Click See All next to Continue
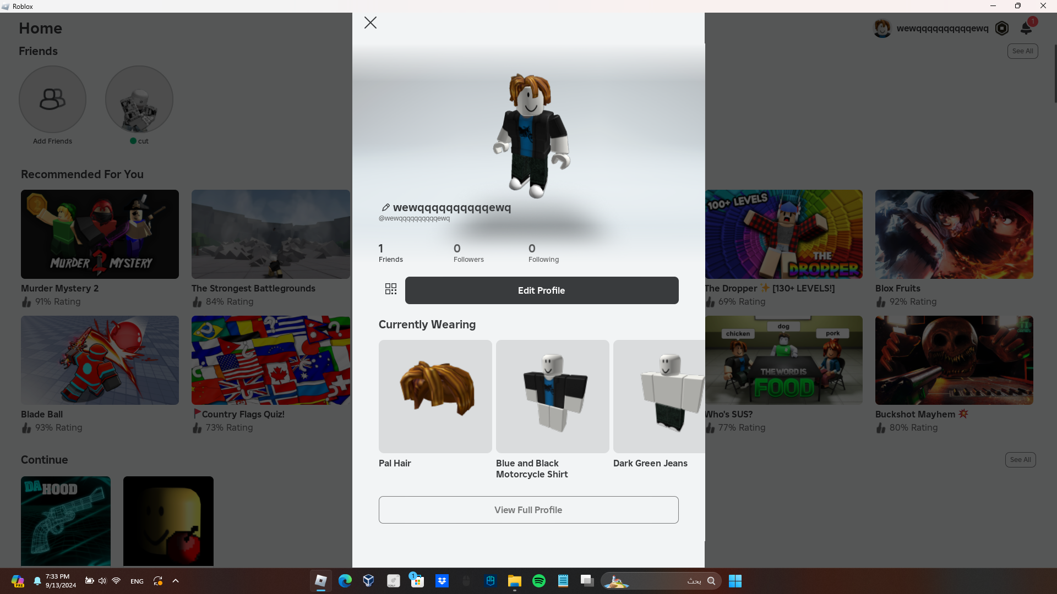 [1020, 460]
